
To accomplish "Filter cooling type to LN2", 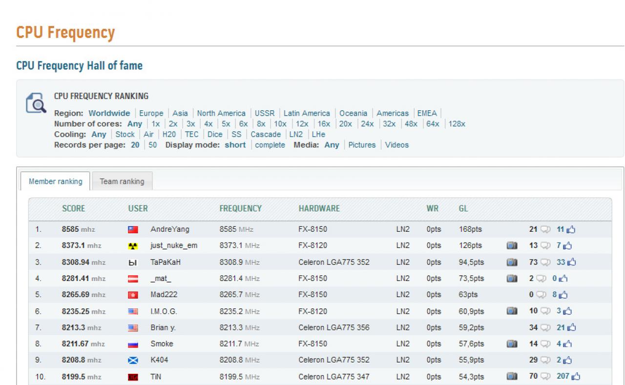I will (295, 134).
